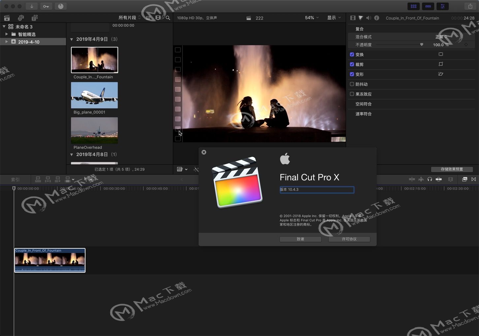The height and width of the screenshot is (336, 479).
Task: Open the video inspector filmstrip tab
Action: (353, 18)
